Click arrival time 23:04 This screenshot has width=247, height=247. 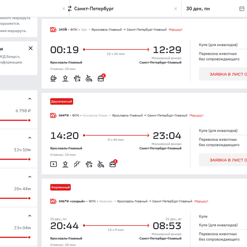(167, 135)
